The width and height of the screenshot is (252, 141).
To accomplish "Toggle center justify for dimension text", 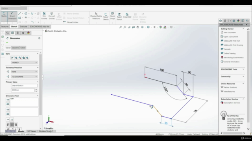I will tap(12, 125).
